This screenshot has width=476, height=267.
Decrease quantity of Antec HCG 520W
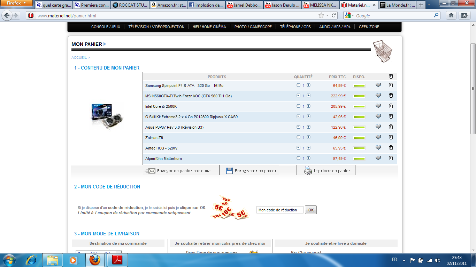(x=298, y=148)
